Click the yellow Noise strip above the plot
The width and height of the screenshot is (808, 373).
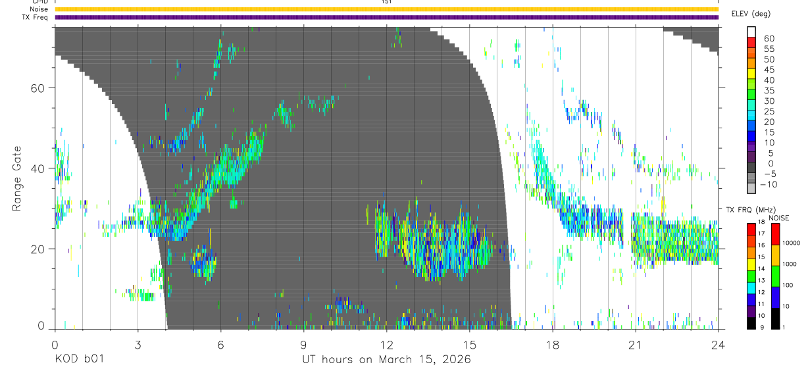pyautogui.click(x=386, y=9)
